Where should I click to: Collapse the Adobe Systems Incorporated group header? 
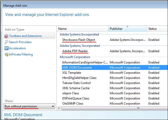[79, 34]
